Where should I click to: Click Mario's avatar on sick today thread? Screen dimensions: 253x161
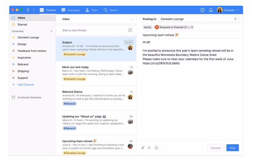pyautogui.click(x=130, y=72)
